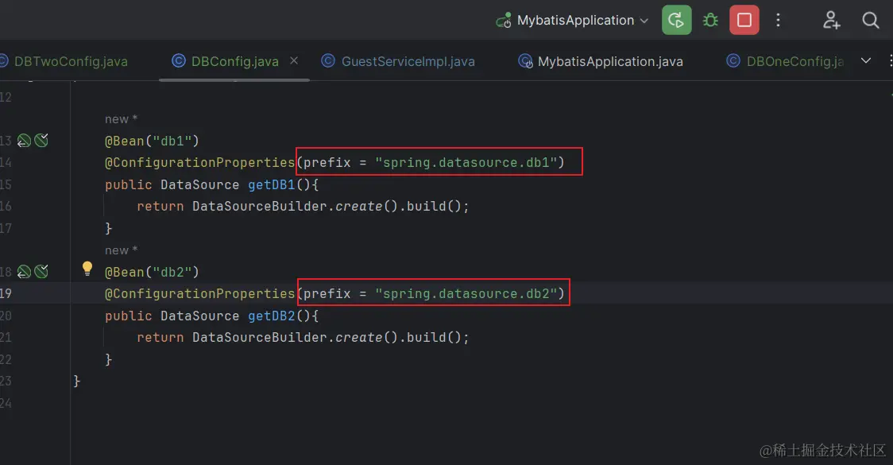Close the DBConfig.java tab
Viewport: 893px width, 465px height.
[294, 60]
